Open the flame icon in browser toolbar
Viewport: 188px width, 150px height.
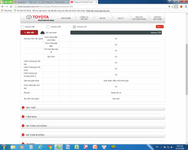(x=181, y=6)
